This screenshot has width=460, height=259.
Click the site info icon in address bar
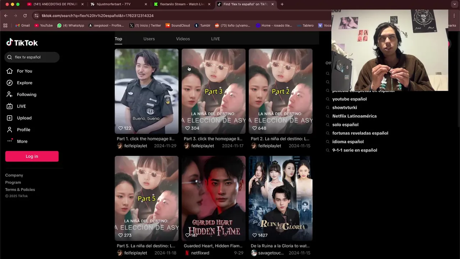click(x=36, y=16)
